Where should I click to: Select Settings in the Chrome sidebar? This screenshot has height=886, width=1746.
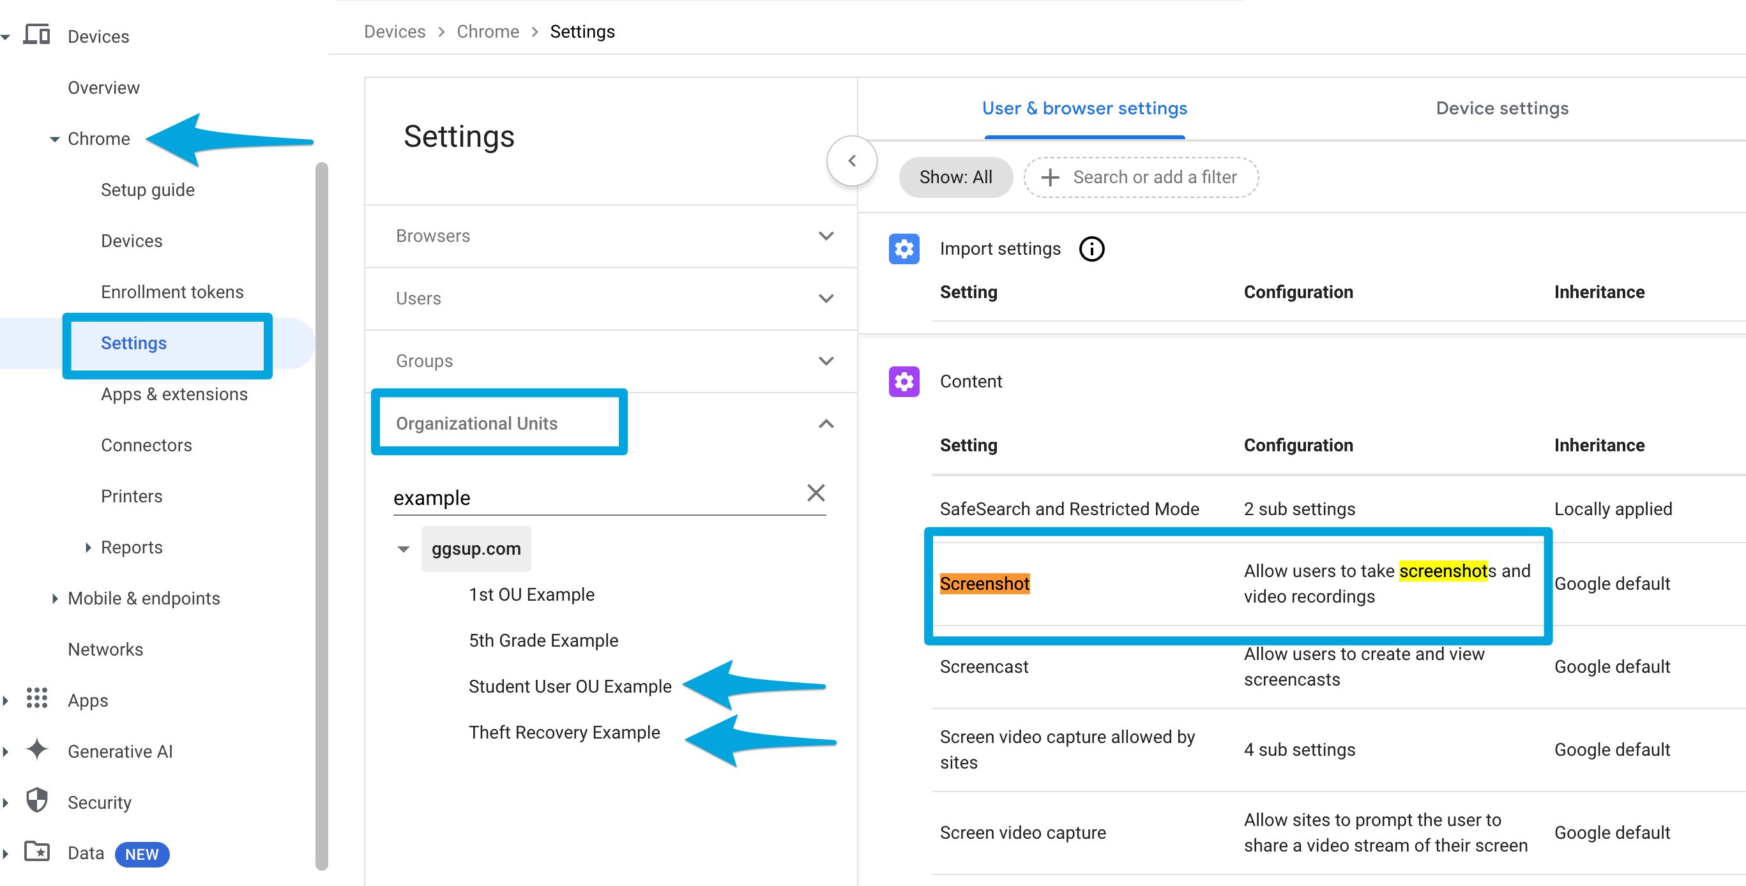133,343
